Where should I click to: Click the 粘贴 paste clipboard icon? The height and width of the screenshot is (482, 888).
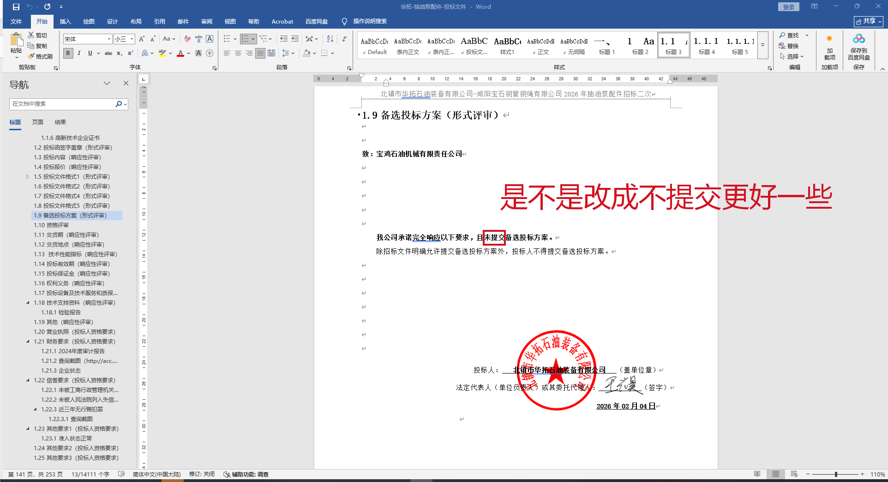click(x=16, y=40)
